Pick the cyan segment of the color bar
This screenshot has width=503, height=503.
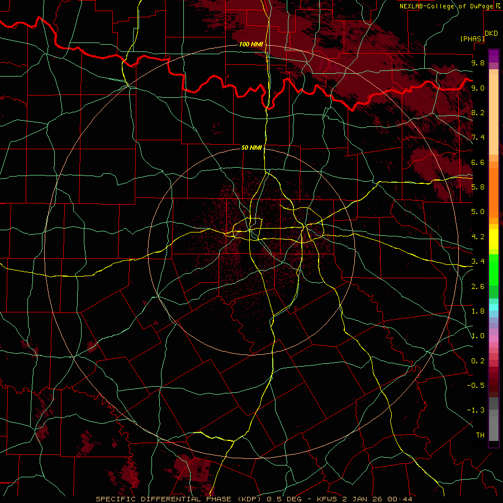pos(493,307)
